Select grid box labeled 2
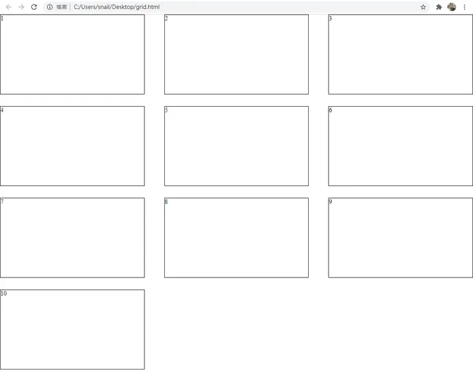This screenshot has height=374, width=473. [x=236, y=54]
